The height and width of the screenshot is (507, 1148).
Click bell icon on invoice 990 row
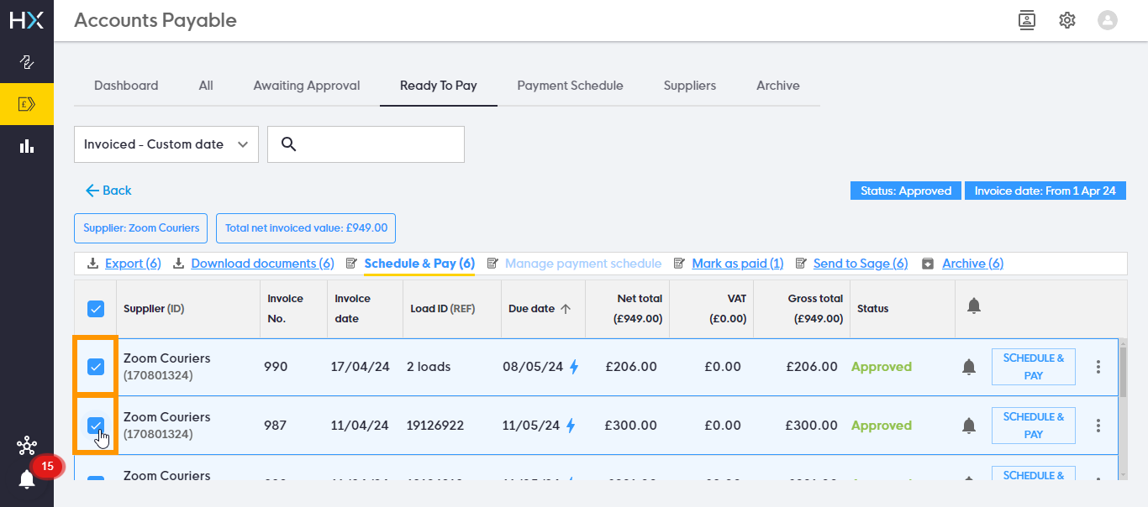point(969,367)
